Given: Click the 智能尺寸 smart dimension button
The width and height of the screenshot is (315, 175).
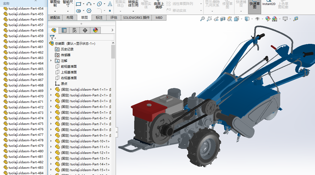Looking at the screenshot, I should tap(68, 3).
